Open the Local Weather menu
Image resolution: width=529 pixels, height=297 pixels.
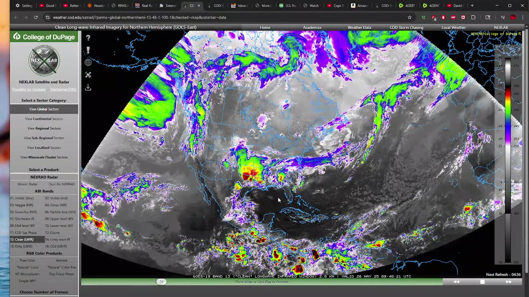[x=453, y=28]
